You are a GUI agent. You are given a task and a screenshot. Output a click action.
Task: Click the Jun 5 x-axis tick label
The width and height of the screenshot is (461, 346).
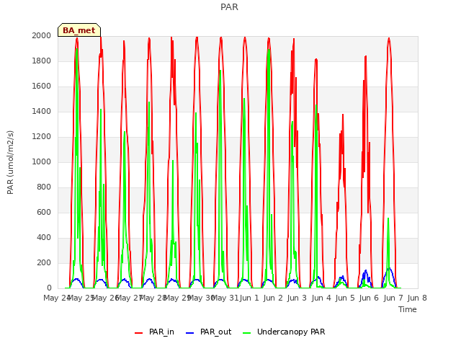click(345, 298)
